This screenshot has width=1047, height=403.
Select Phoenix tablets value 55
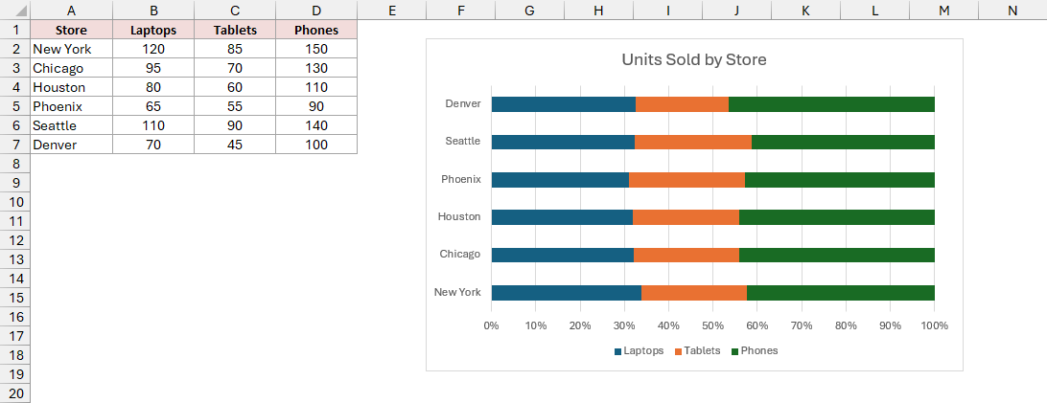click(x=235, y=106)
